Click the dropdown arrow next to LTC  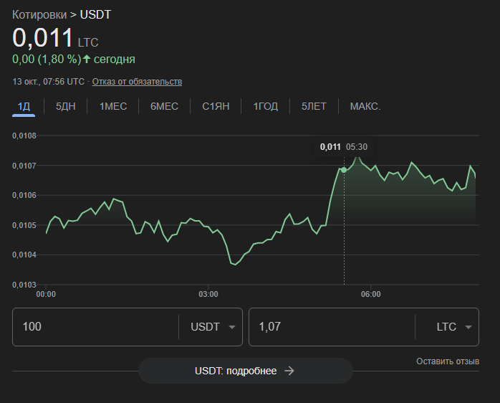(468, 328)
